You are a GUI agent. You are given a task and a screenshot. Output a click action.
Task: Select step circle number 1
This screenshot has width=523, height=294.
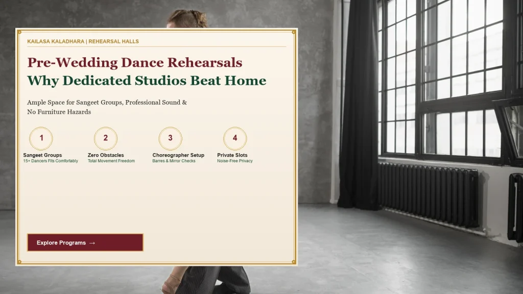click(x=41, y=138)
